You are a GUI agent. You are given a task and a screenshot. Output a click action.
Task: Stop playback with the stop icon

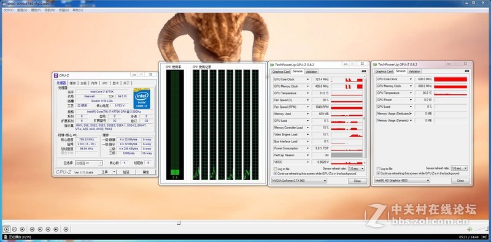click(x=22, y=229)
